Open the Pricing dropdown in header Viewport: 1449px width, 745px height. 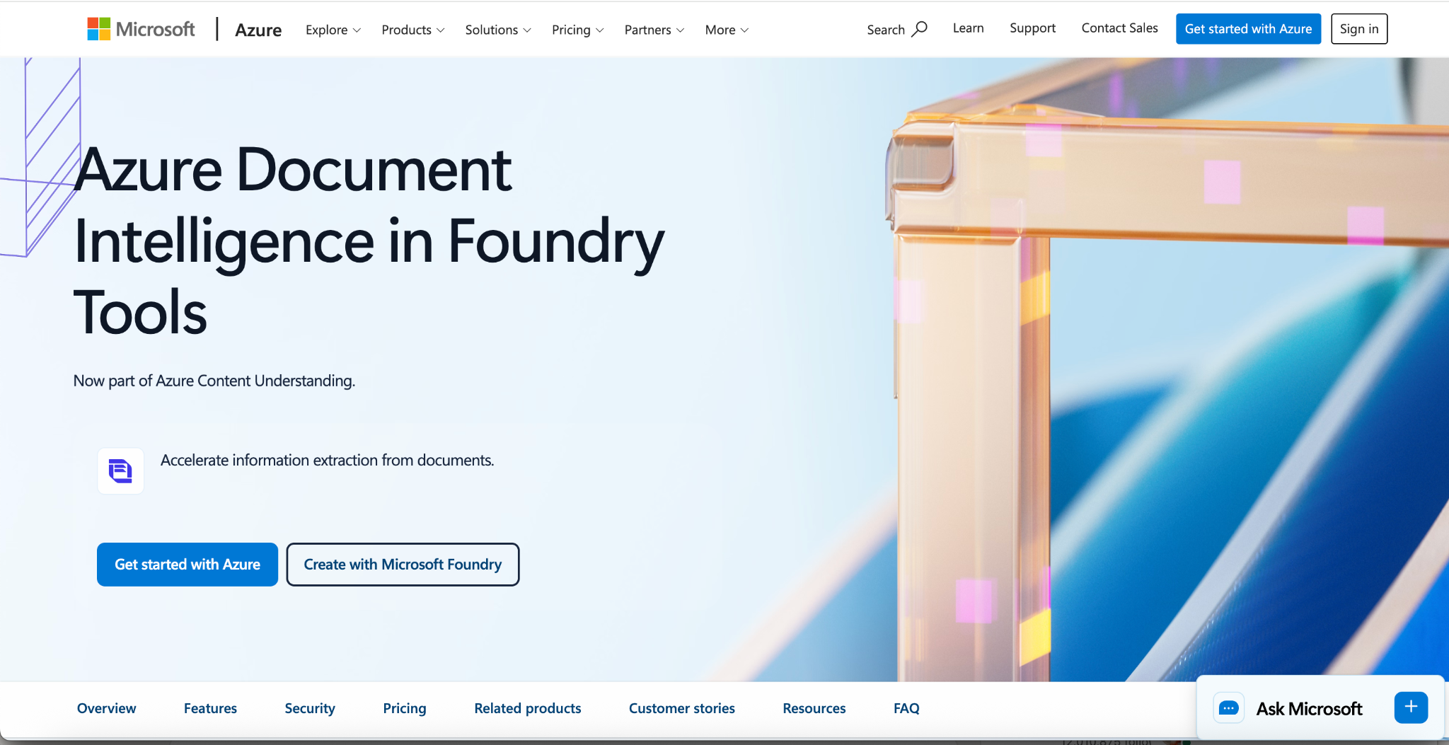(x=578, y=30)
